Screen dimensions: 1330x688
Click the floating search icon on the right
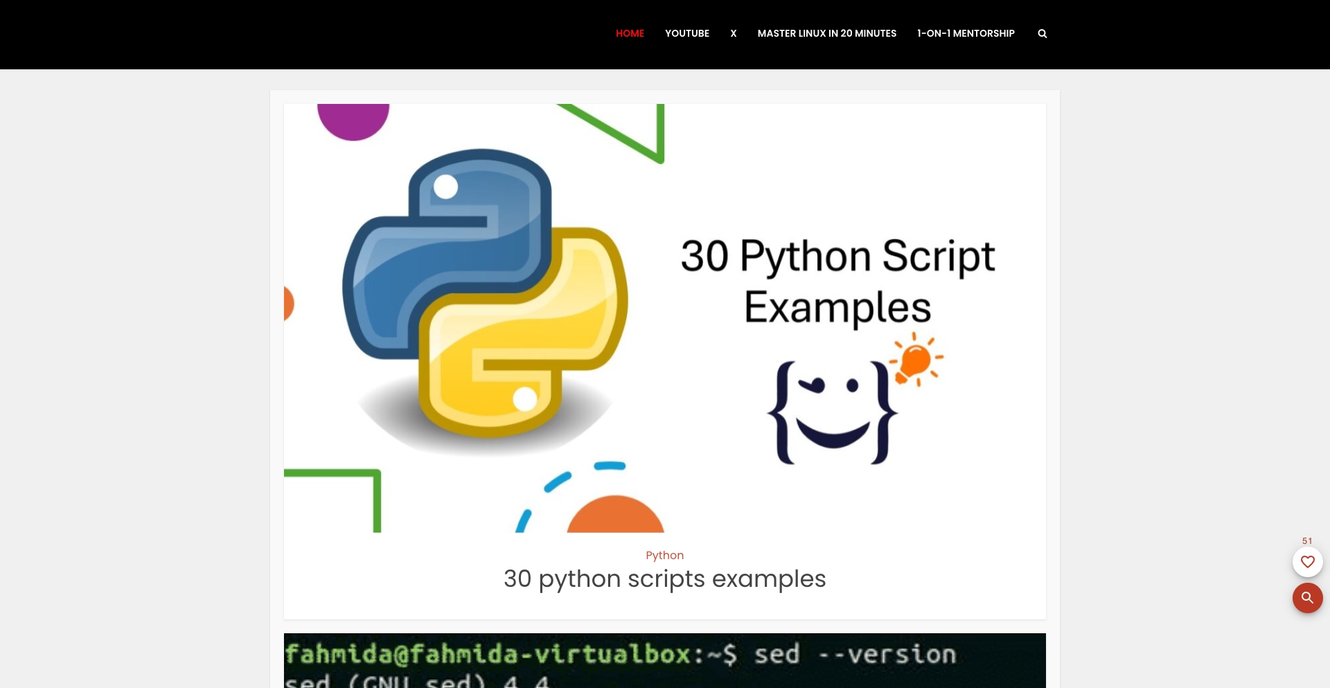[1307, 598]
